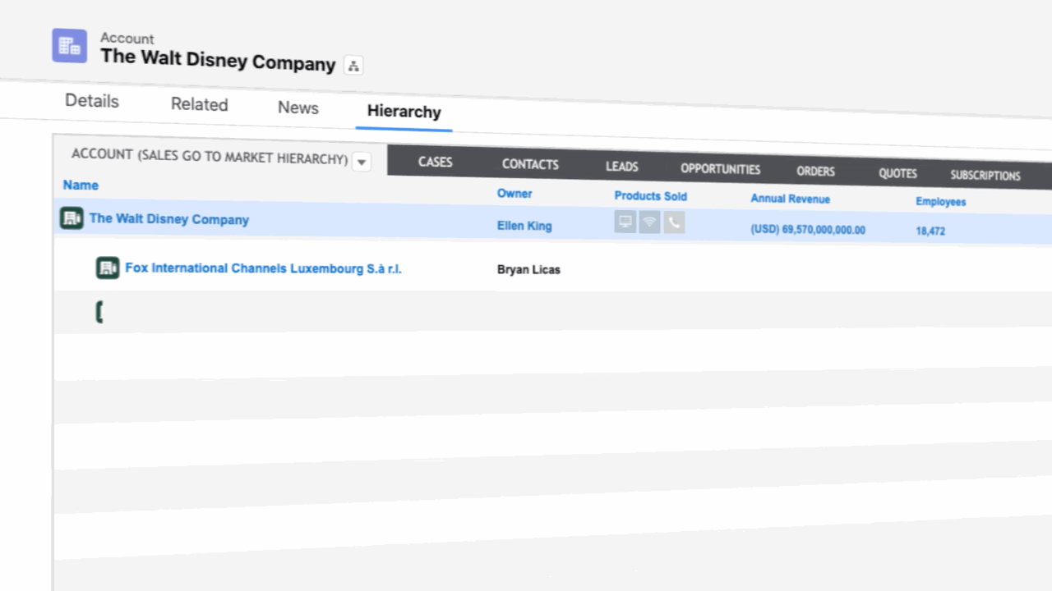Click the account icon in the Walt Disney row
The height and width of the screenshot is (591, 1052).
(x=72, y=218)
